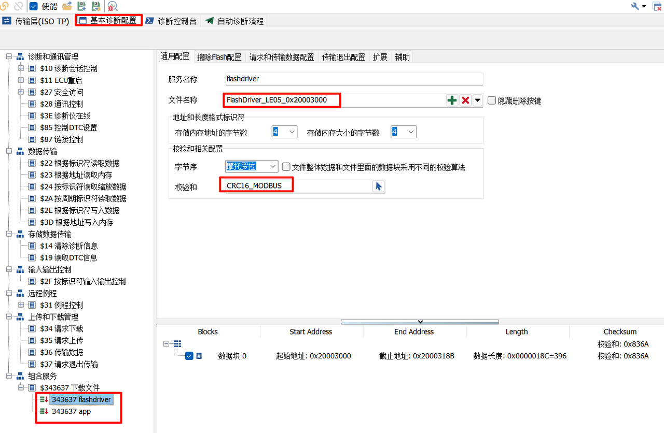Select $23 根据地址读取内存 item
This screenshot has width=664, height=433.
[x=76, y=175]
